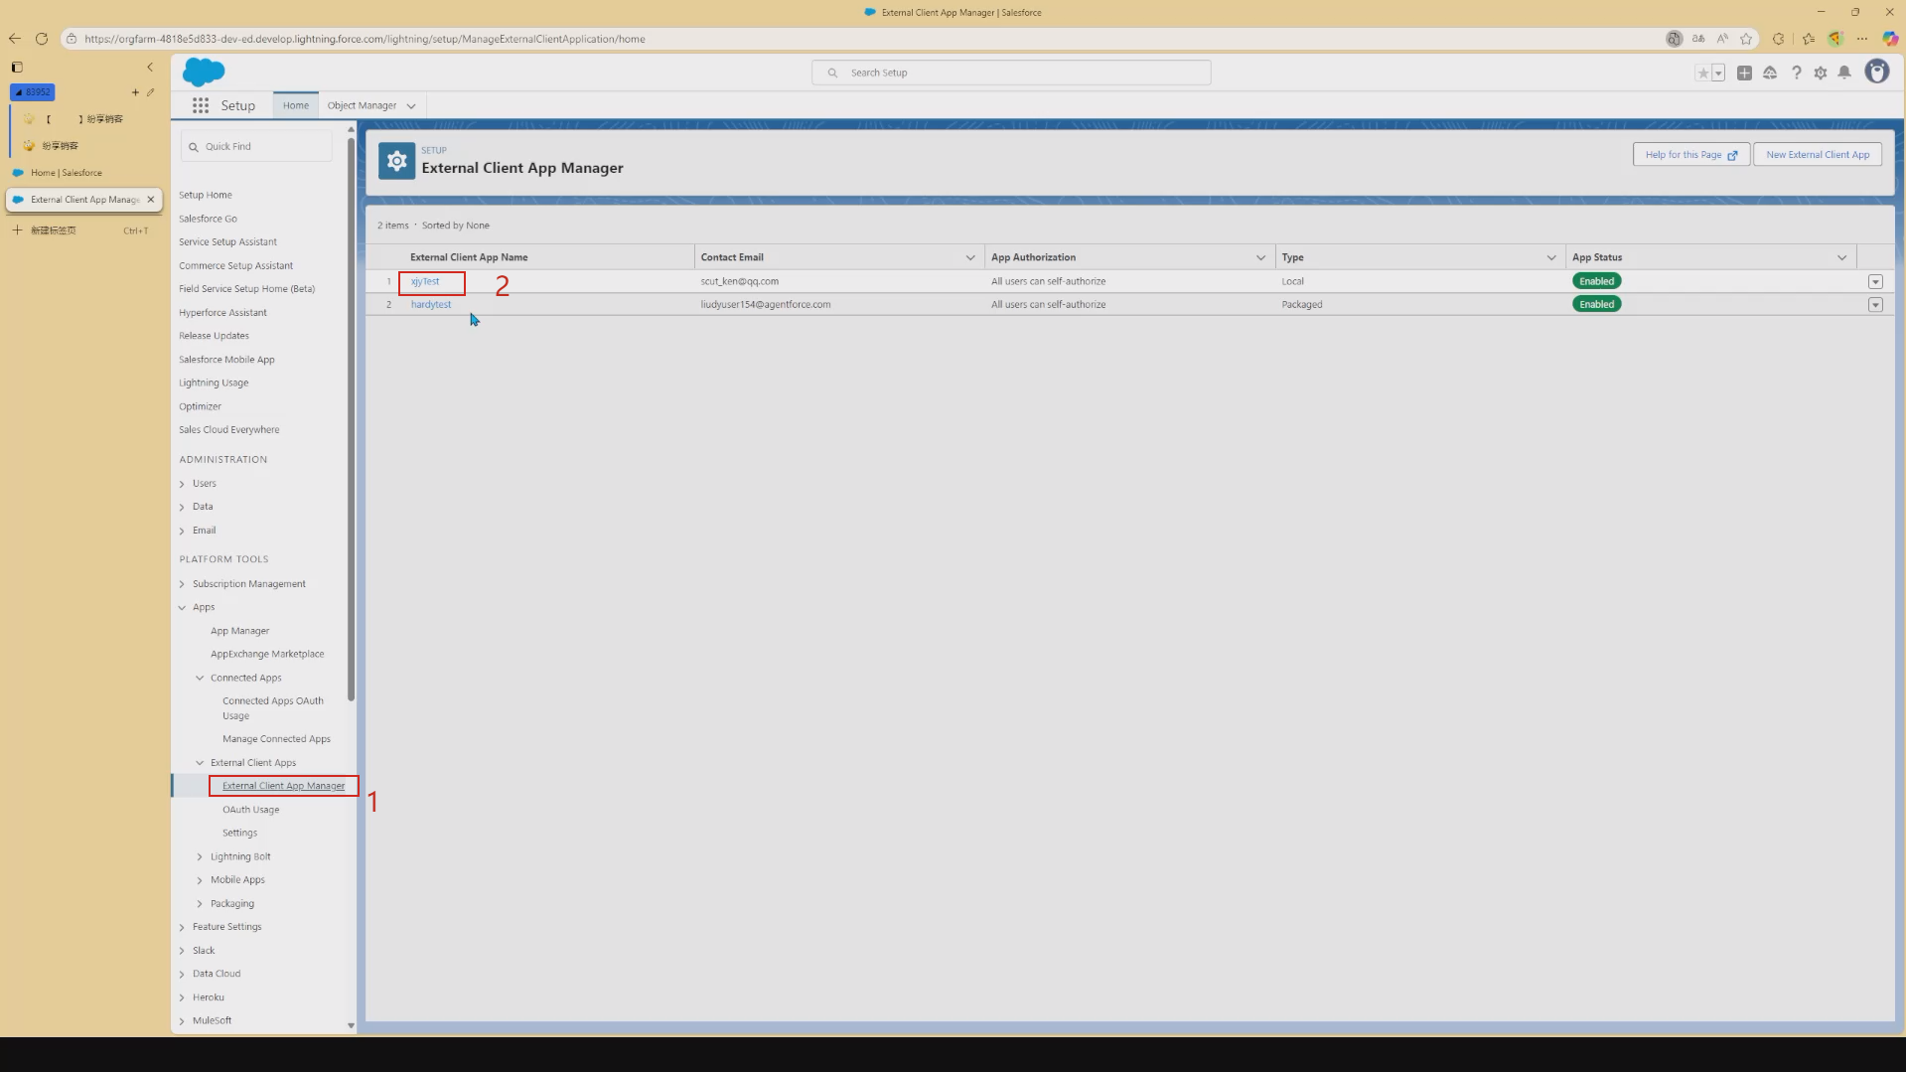This screenshot has height=1072, width=1906.
Task: Edit the 83952 tab group pencil icon
Action: click(150, 92)
